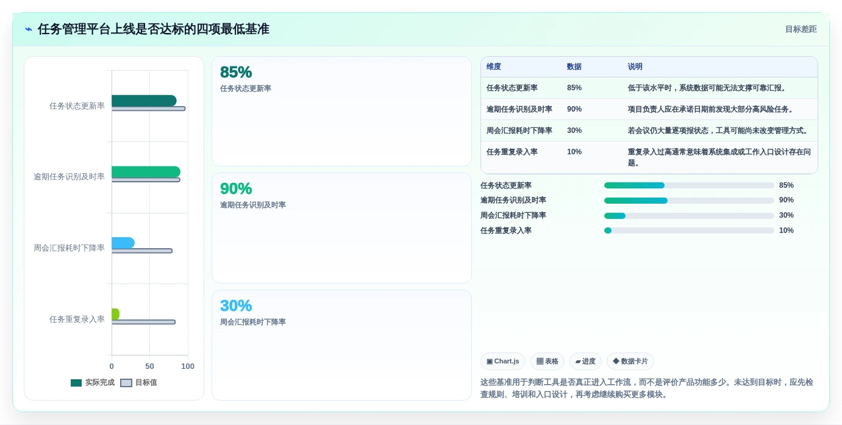
Task: Click the lime 任务重复录入率 actual bar
Action: click(115, 314)
